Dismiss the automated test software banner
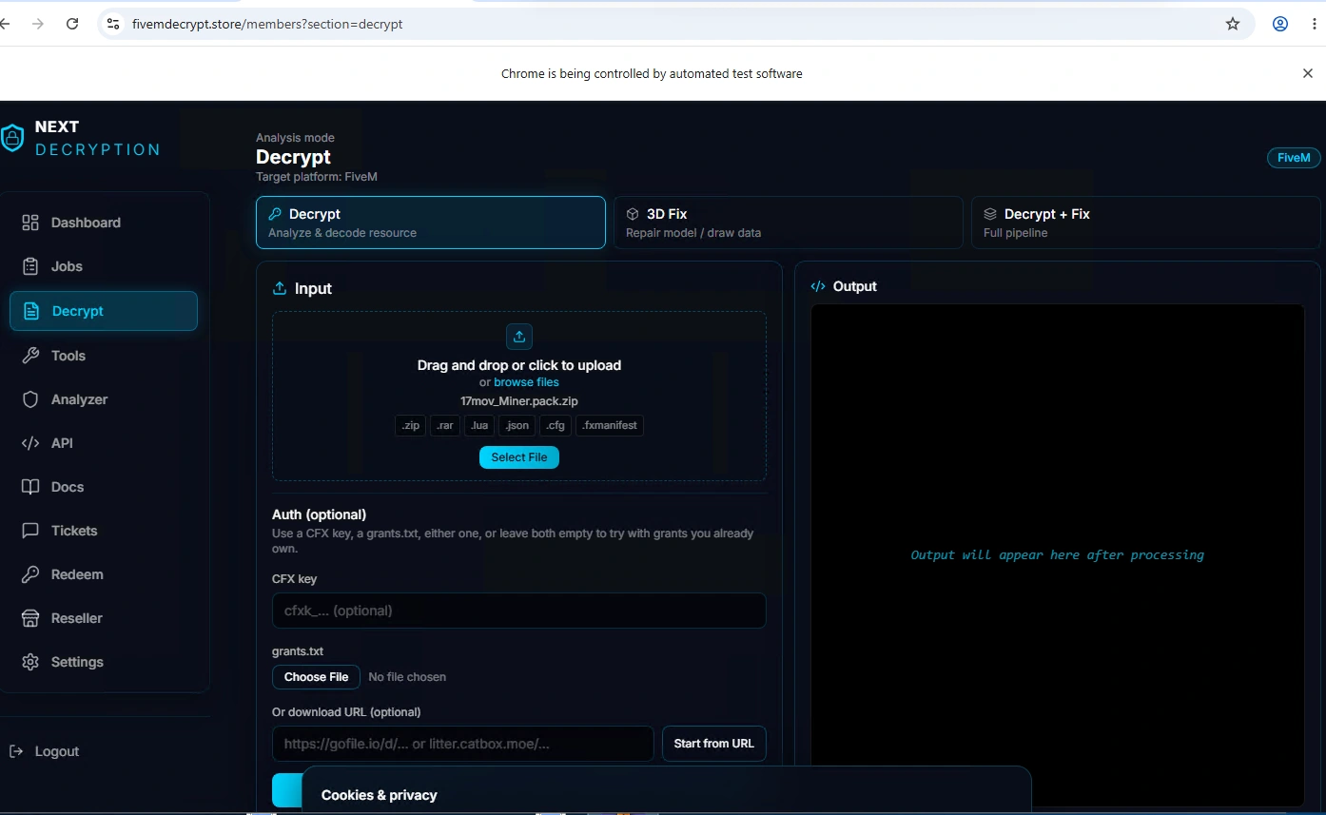Viewport: 1326px width, 815px height. [1308, 73]
